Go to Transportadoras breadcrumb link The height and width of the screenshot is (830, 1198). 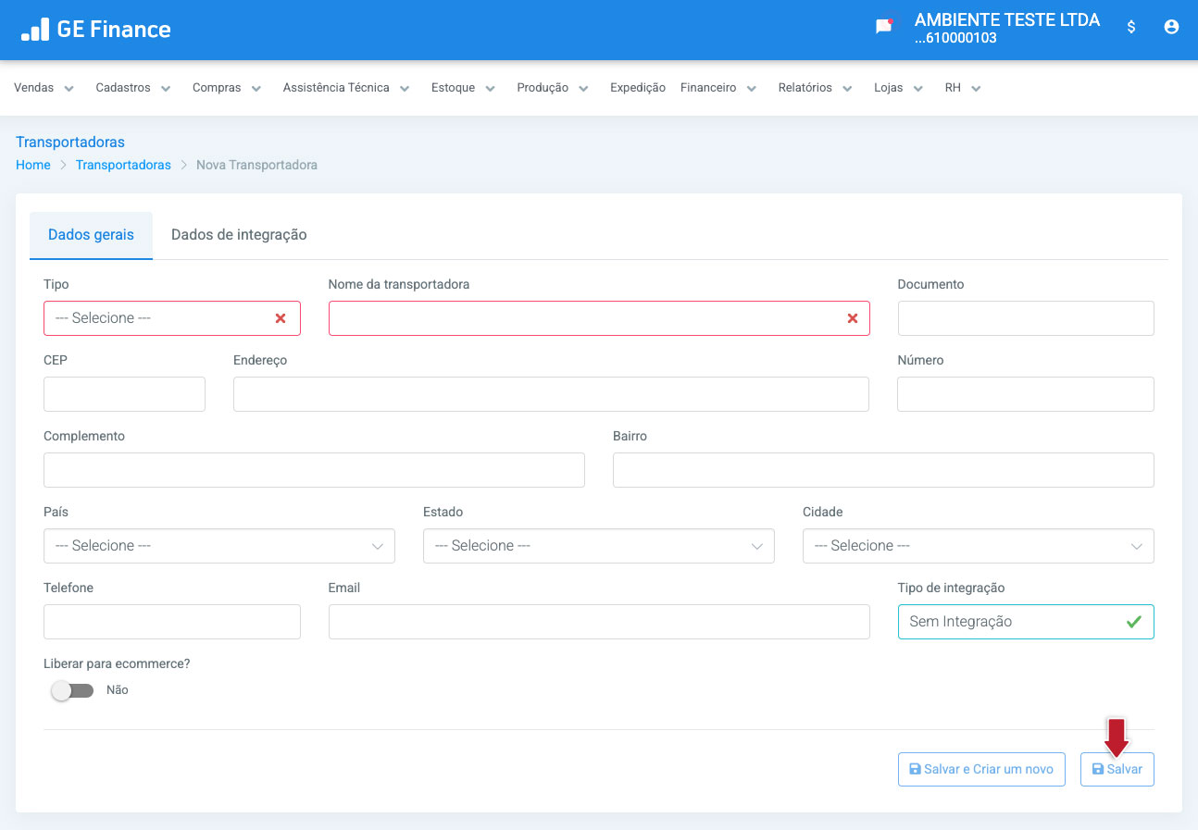(x=123, y=165)
